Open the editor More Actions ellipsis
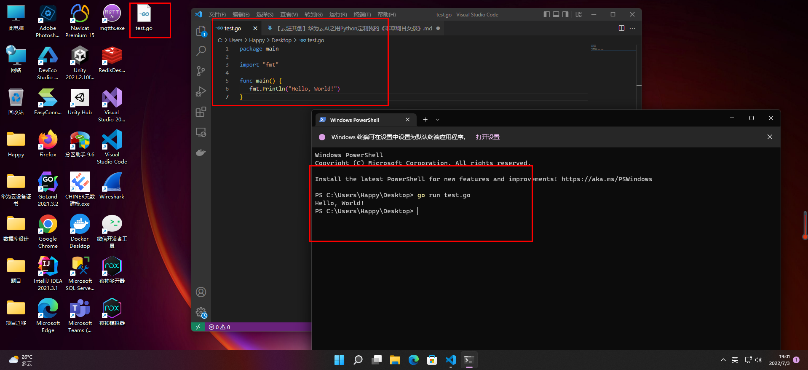The image size is (808, 370). tap(632, 28)
